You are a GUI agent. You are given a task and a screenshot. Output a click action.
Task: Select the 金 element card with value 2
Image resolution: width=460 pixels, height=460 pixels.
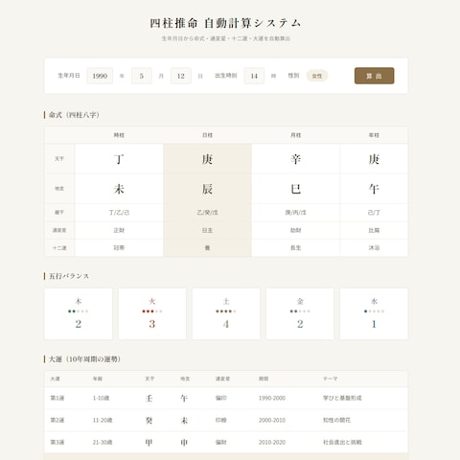pyautogui.click(x=300, y=313)
